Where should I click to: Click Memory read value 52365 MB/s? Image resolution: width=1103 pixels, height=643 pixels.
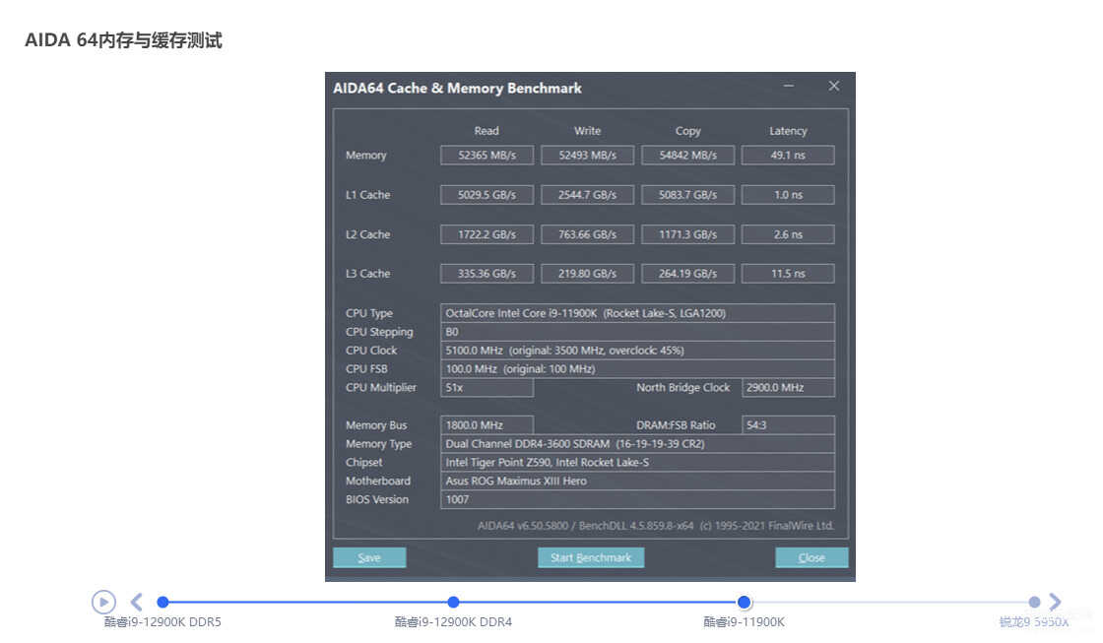click(x=487, y=155)
